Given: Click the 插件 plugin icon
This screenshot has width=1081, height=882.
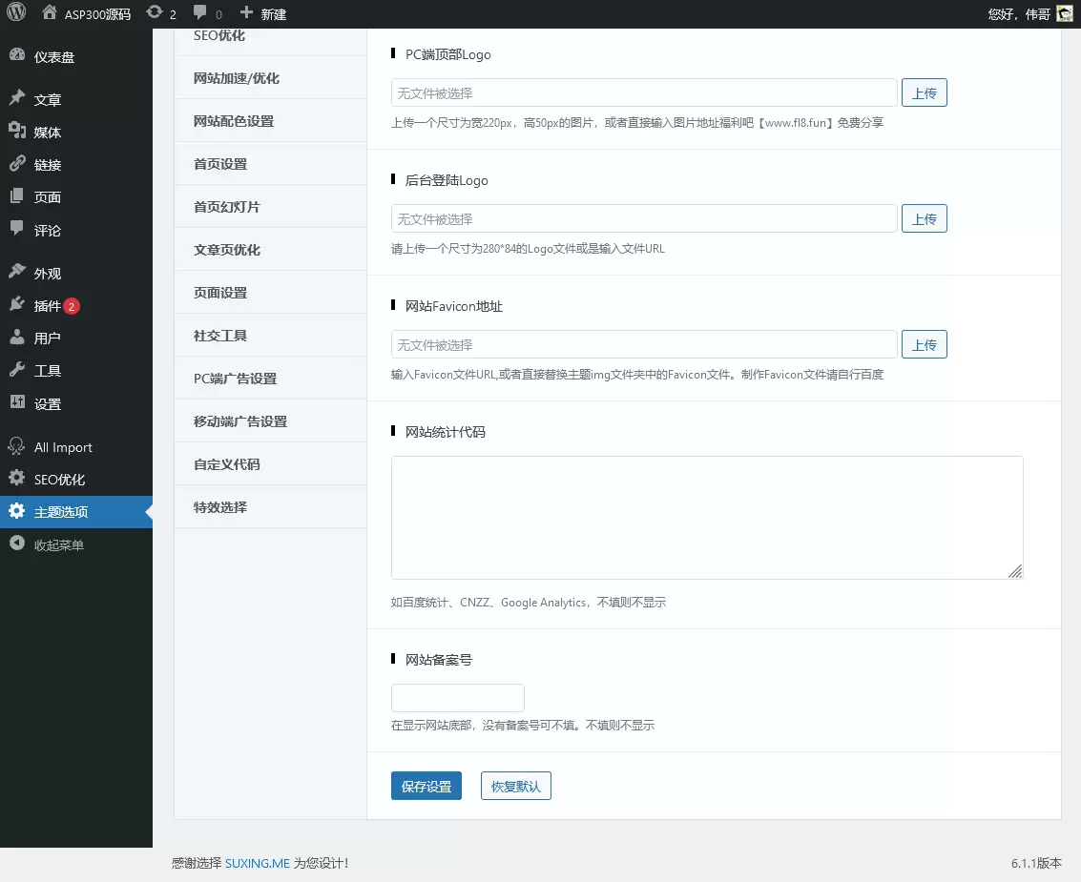Looking at the screenshot, I should coord(17,304).
